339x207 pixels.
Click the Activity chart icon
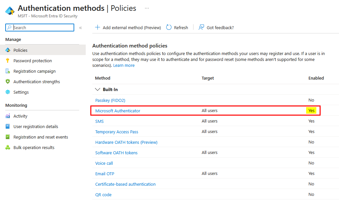click(x=8, y=116)
